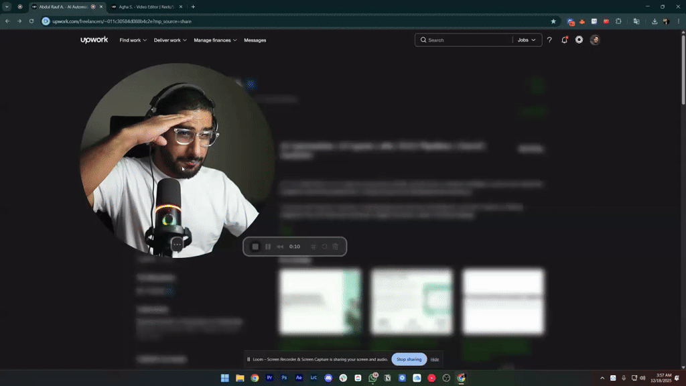
Task: Go to the Upwork home logo
Action: pyautogui.click(x=94, y=40)
